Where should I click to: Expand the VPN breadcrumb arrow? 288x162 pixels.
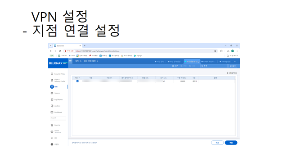[81, 61]
